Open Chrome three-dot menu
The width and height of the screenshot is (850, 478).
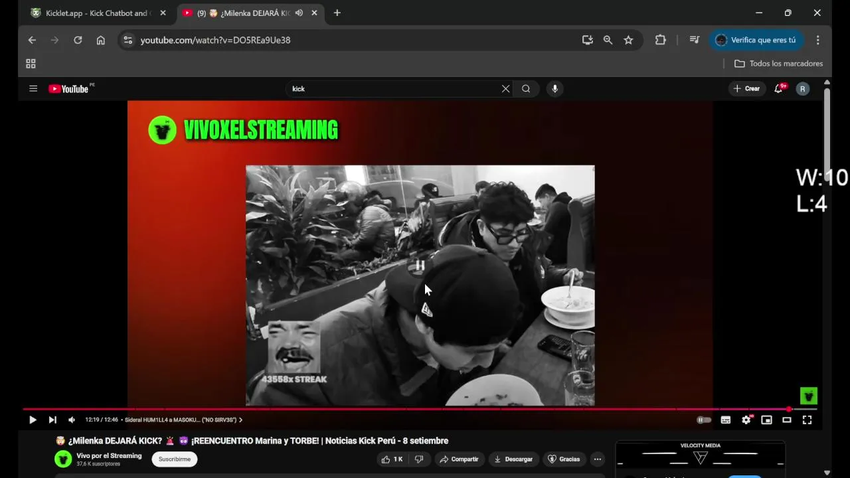pos(818,40)
